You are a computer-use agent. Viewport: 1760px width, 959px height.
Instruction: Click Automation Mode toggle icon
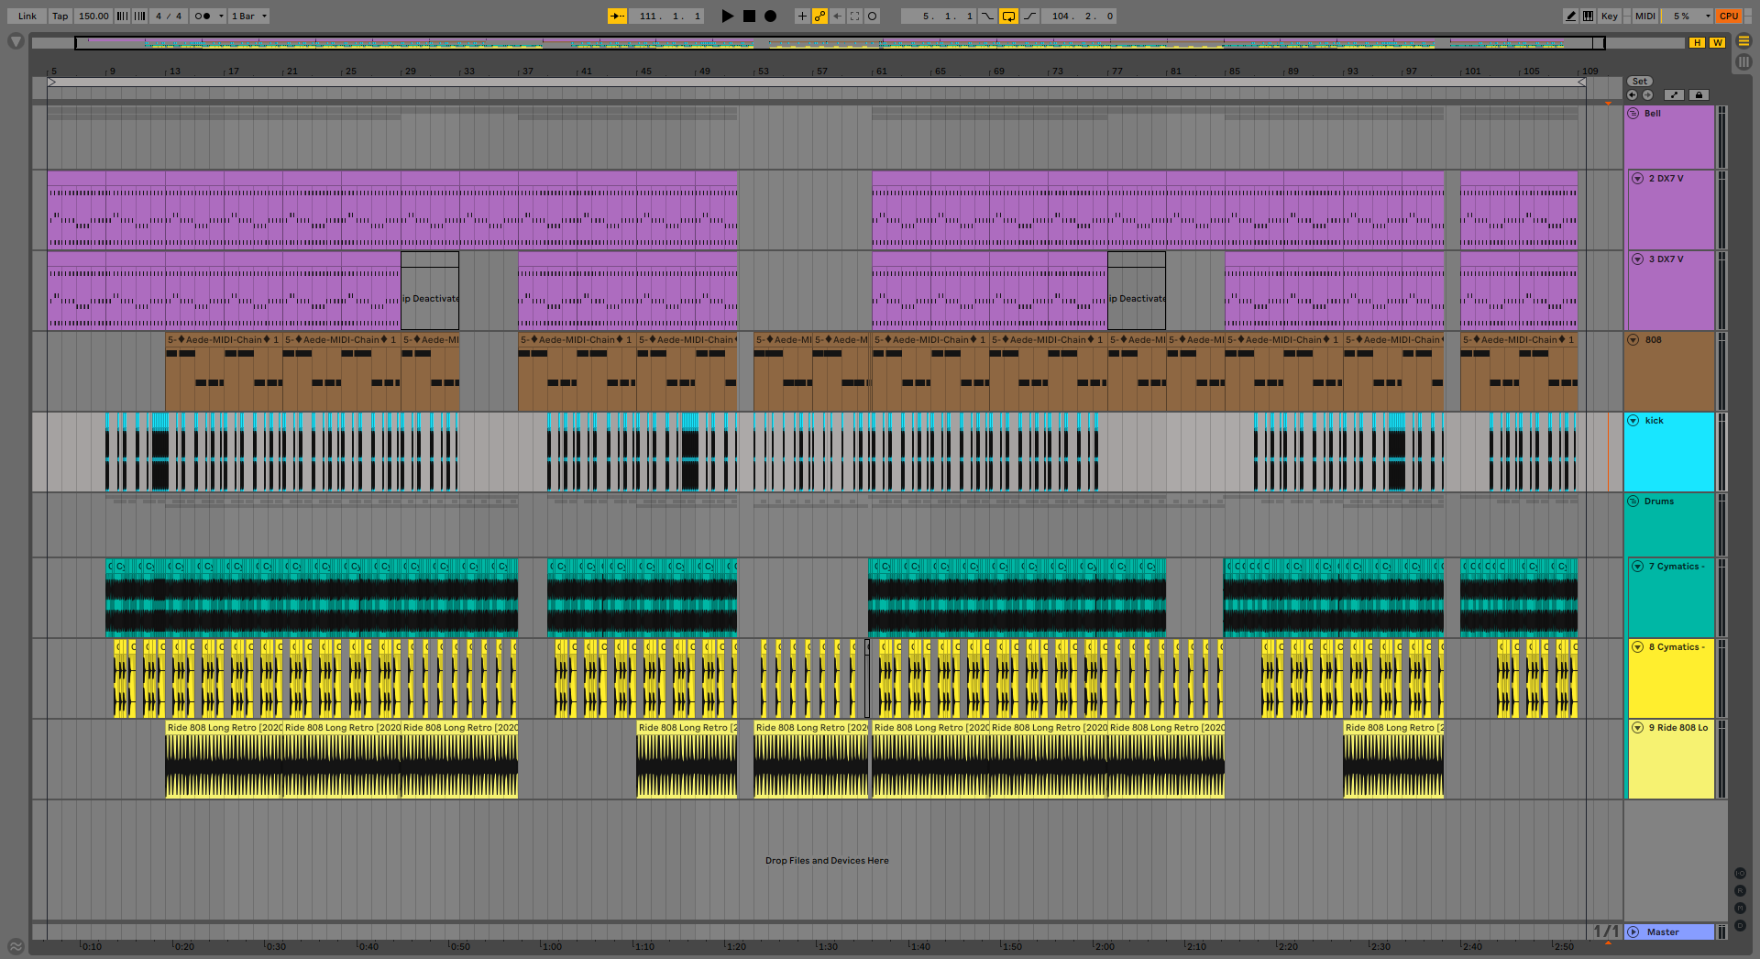1674,94
